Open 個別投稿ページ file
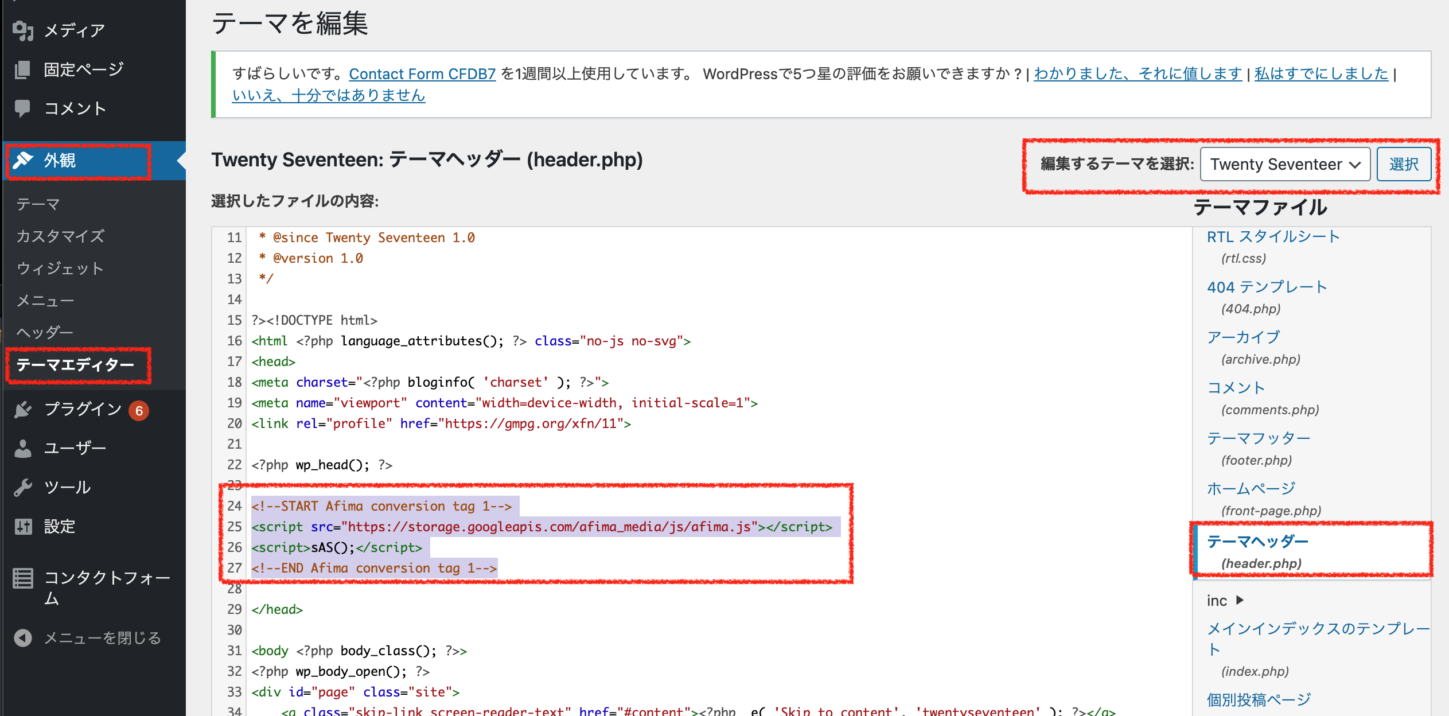Screen dimensions: 1449x716 (1259, 701)
